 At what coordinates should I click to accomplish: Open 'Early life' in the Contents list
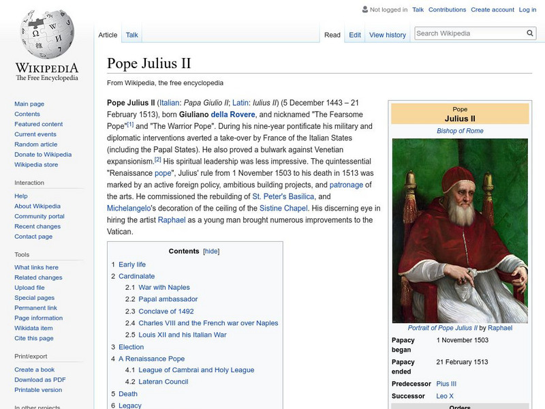click(x=134, y=264)
